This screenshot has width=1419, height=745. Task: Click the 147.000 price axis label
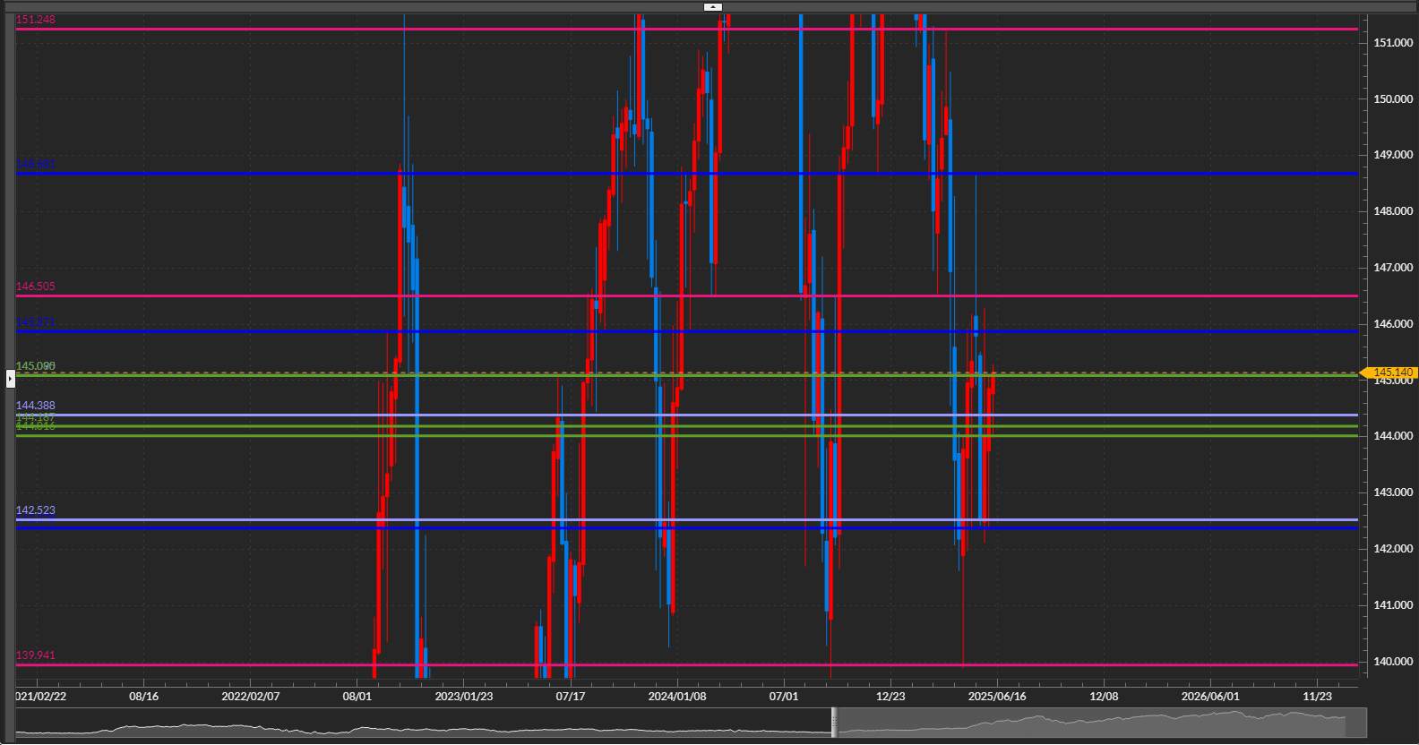tap(1393, 268)
